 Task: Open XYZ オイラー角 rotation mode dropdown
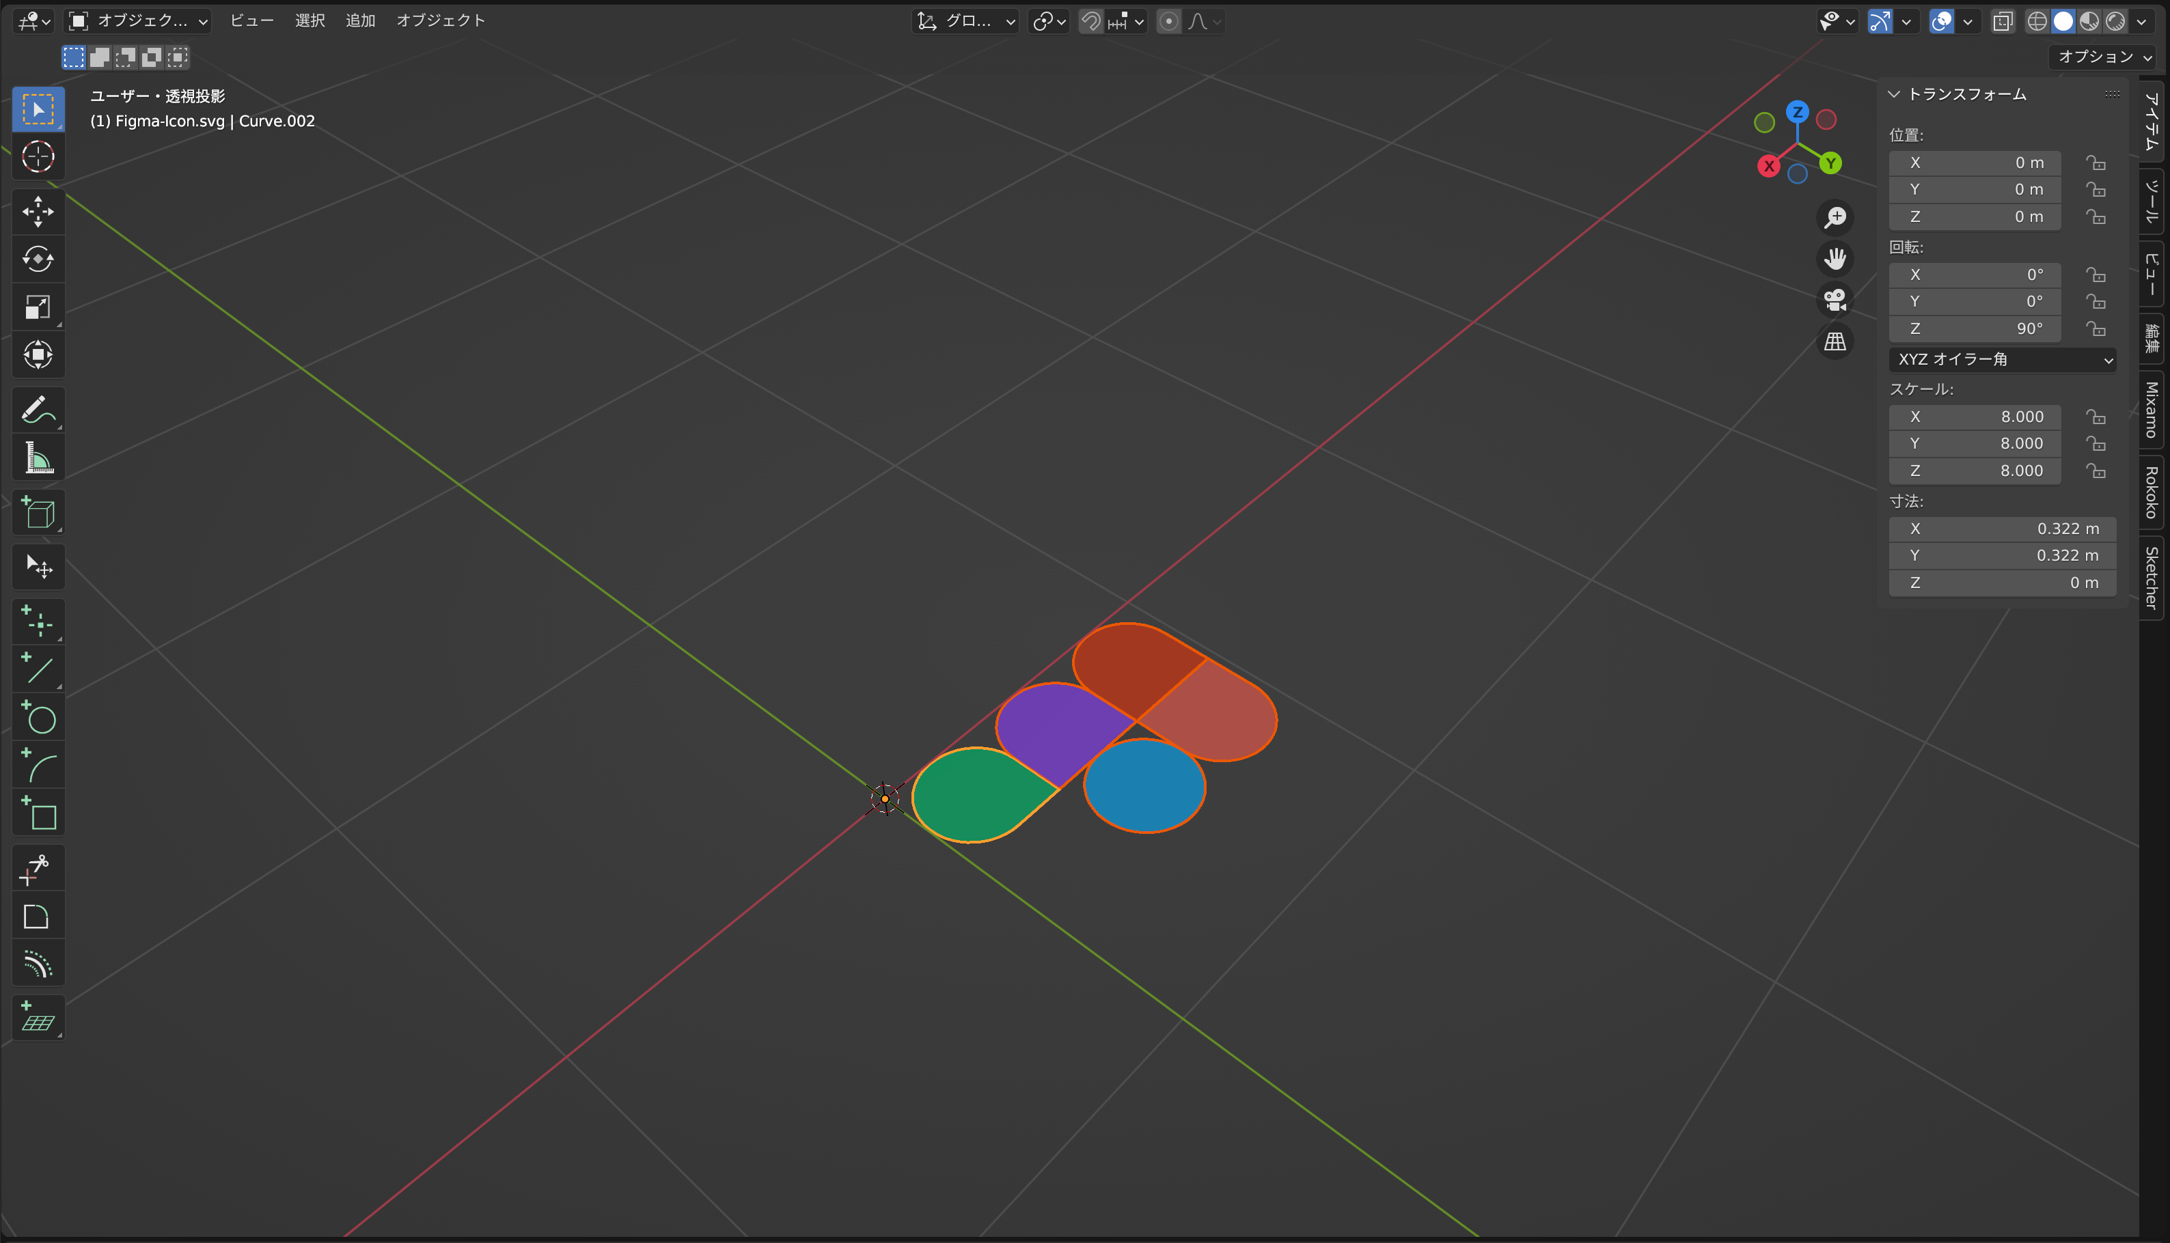pyautogui.click(x=2002, y=359)
